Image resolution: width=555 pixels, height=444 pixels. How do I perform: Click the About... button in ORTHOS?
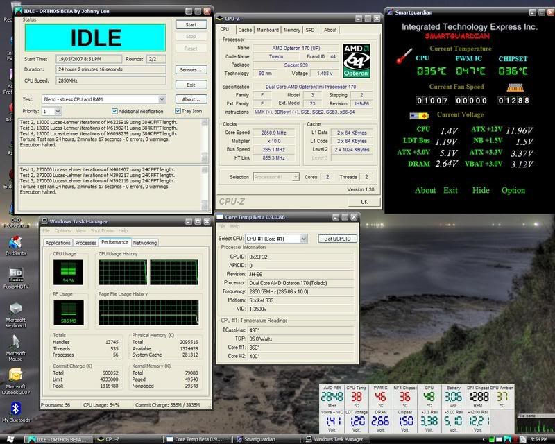point(191,99)
